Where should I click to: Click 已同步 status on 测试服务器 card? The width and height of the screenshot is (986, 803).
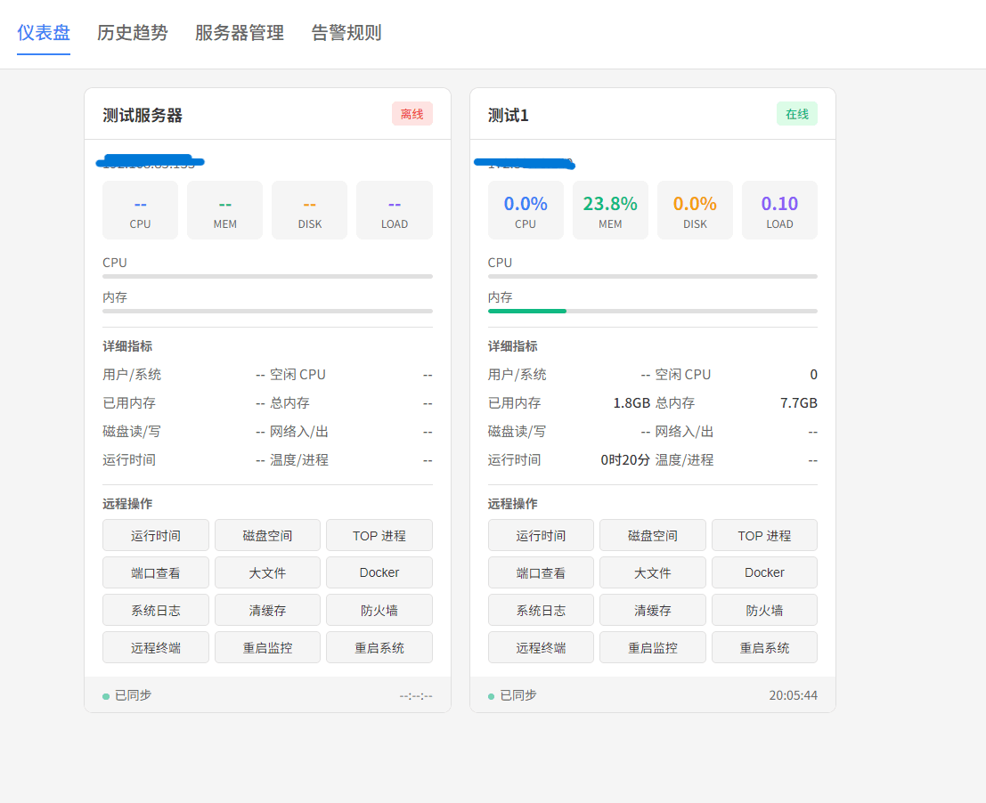coord(127,695)
